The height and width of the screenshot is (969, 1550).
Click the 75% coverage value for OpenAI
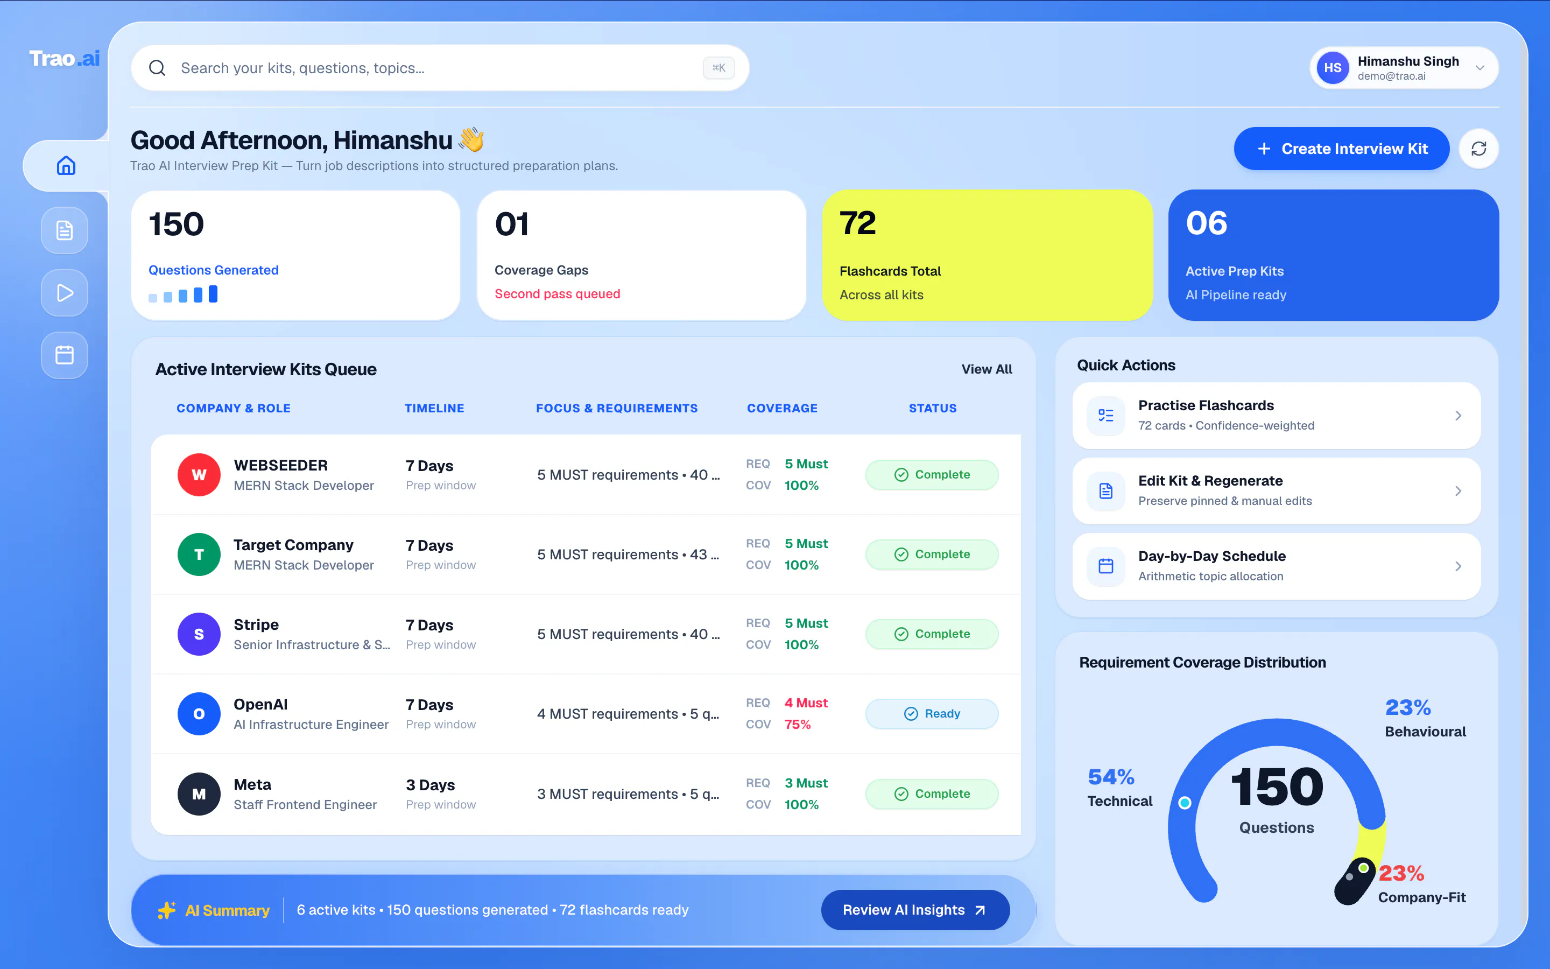click(798, 724)
